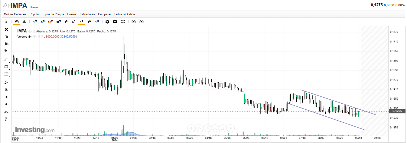Viewport: 407px width, 143px height.
Task: Click the upper purple channel trend line
Action: pos(338,102)
